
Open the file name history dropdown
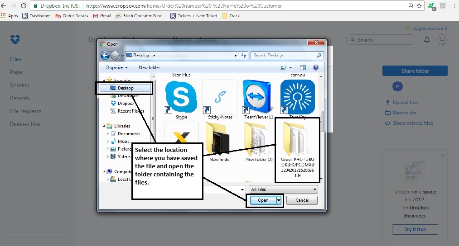242,189
